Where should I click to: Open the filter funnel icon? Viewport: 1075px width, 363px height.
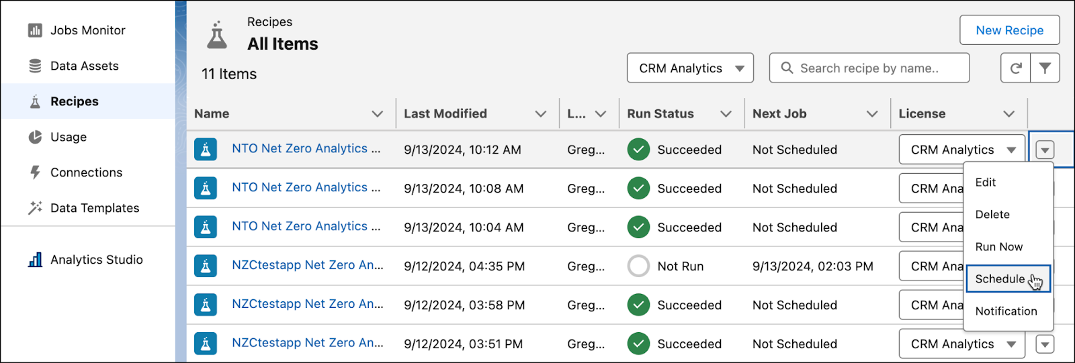click(x=1045, y=68)
